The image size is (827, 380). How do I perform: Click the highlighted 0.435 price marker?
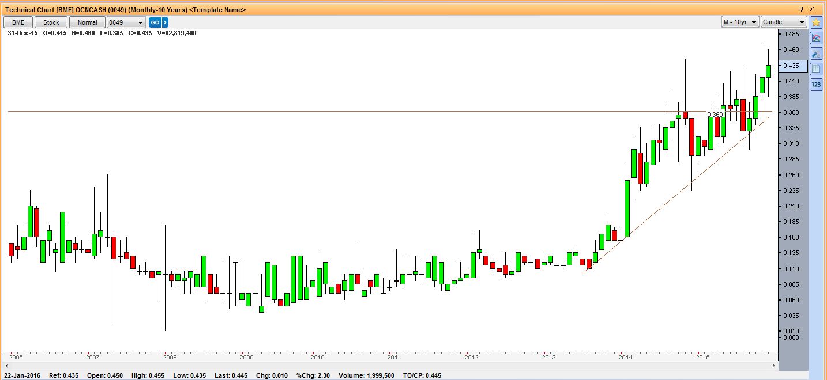point(794,66)
